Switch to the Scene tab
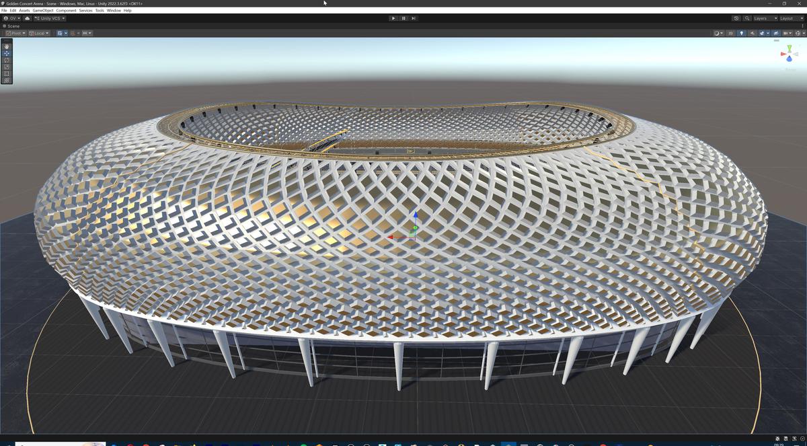 [x=11, y=26]
